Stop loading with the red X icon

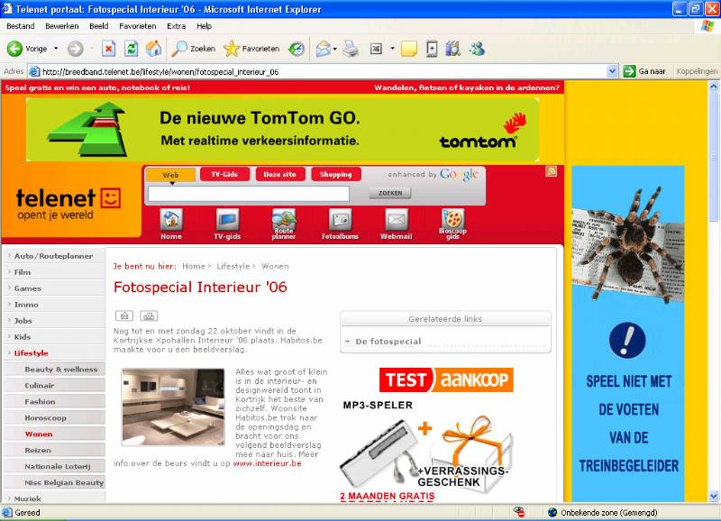point(108,49)
